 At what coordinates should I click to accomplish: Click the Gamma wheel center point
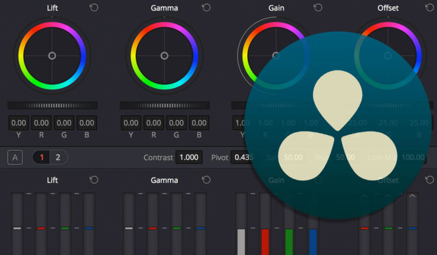click(164, 56)
